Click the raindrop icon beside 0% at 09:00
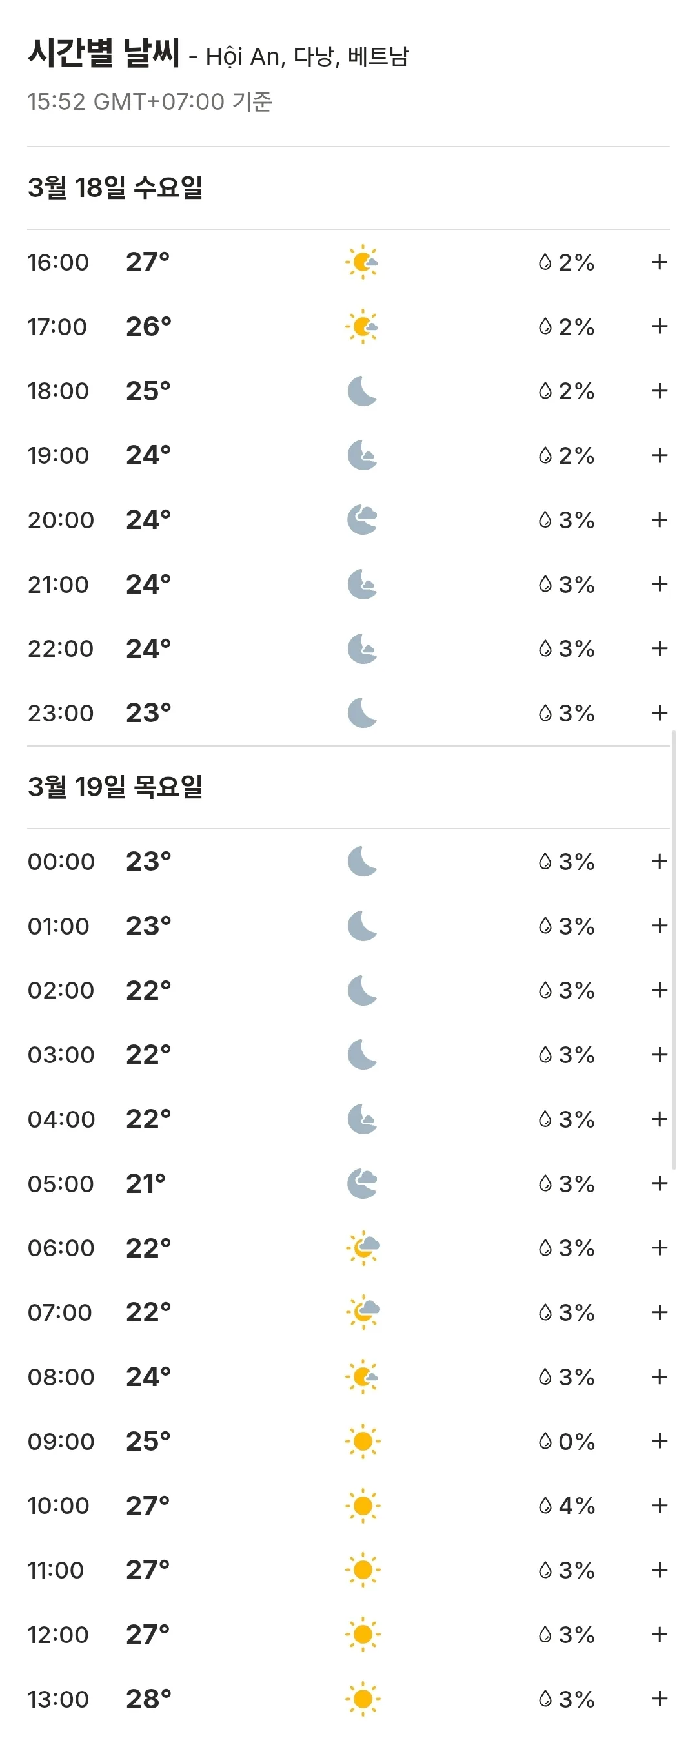Screen dimensions: 697x1740 [x=545, y=1442]
